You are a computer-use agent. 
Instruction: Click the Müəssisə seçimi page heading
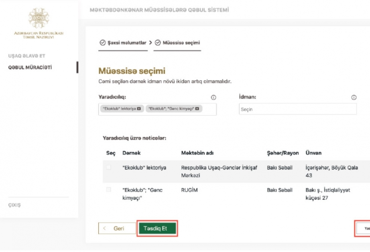[132, 71]
